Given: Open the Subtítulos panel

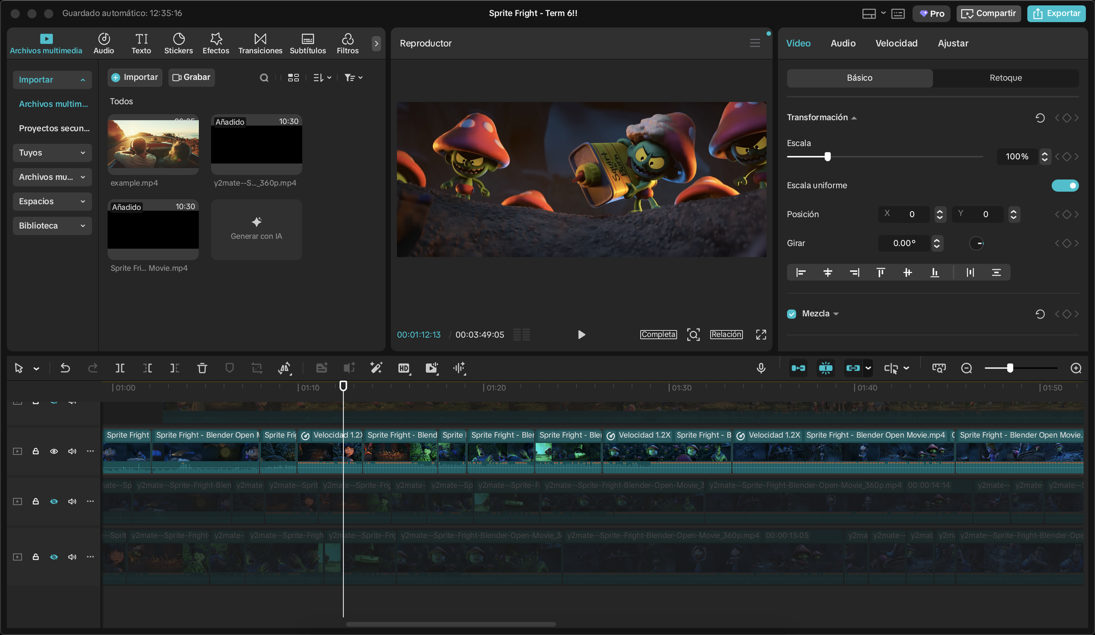Looking at the screenshot, I should (307, 43).
